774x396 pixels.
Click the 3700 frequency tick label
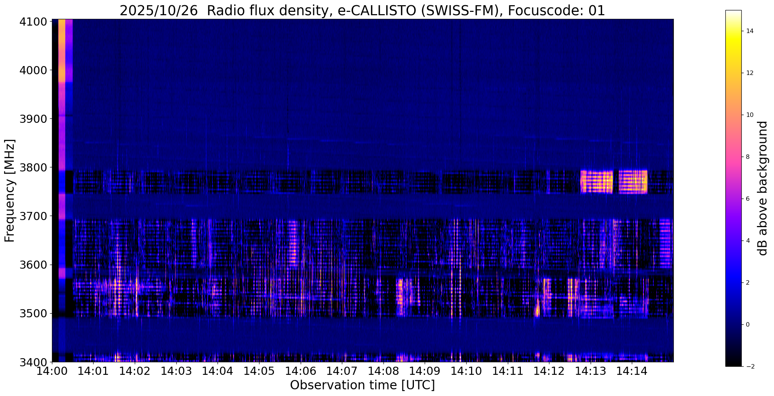click(33, 216)
